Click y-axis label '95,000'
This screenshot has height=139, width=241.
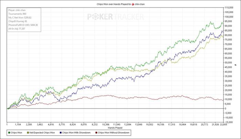229,21
